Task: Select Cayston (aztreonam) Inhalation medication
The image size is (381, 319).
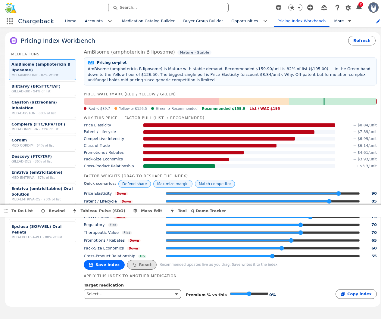Action: 42,107
